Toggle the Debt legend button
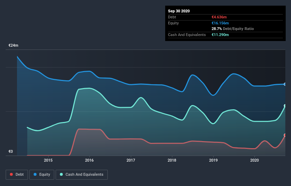Screen dimensions: 291x186 [17, 175]
